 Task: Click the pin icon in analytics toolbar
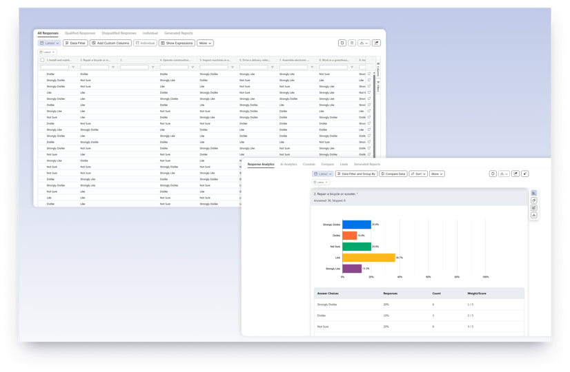coord(525,174)
